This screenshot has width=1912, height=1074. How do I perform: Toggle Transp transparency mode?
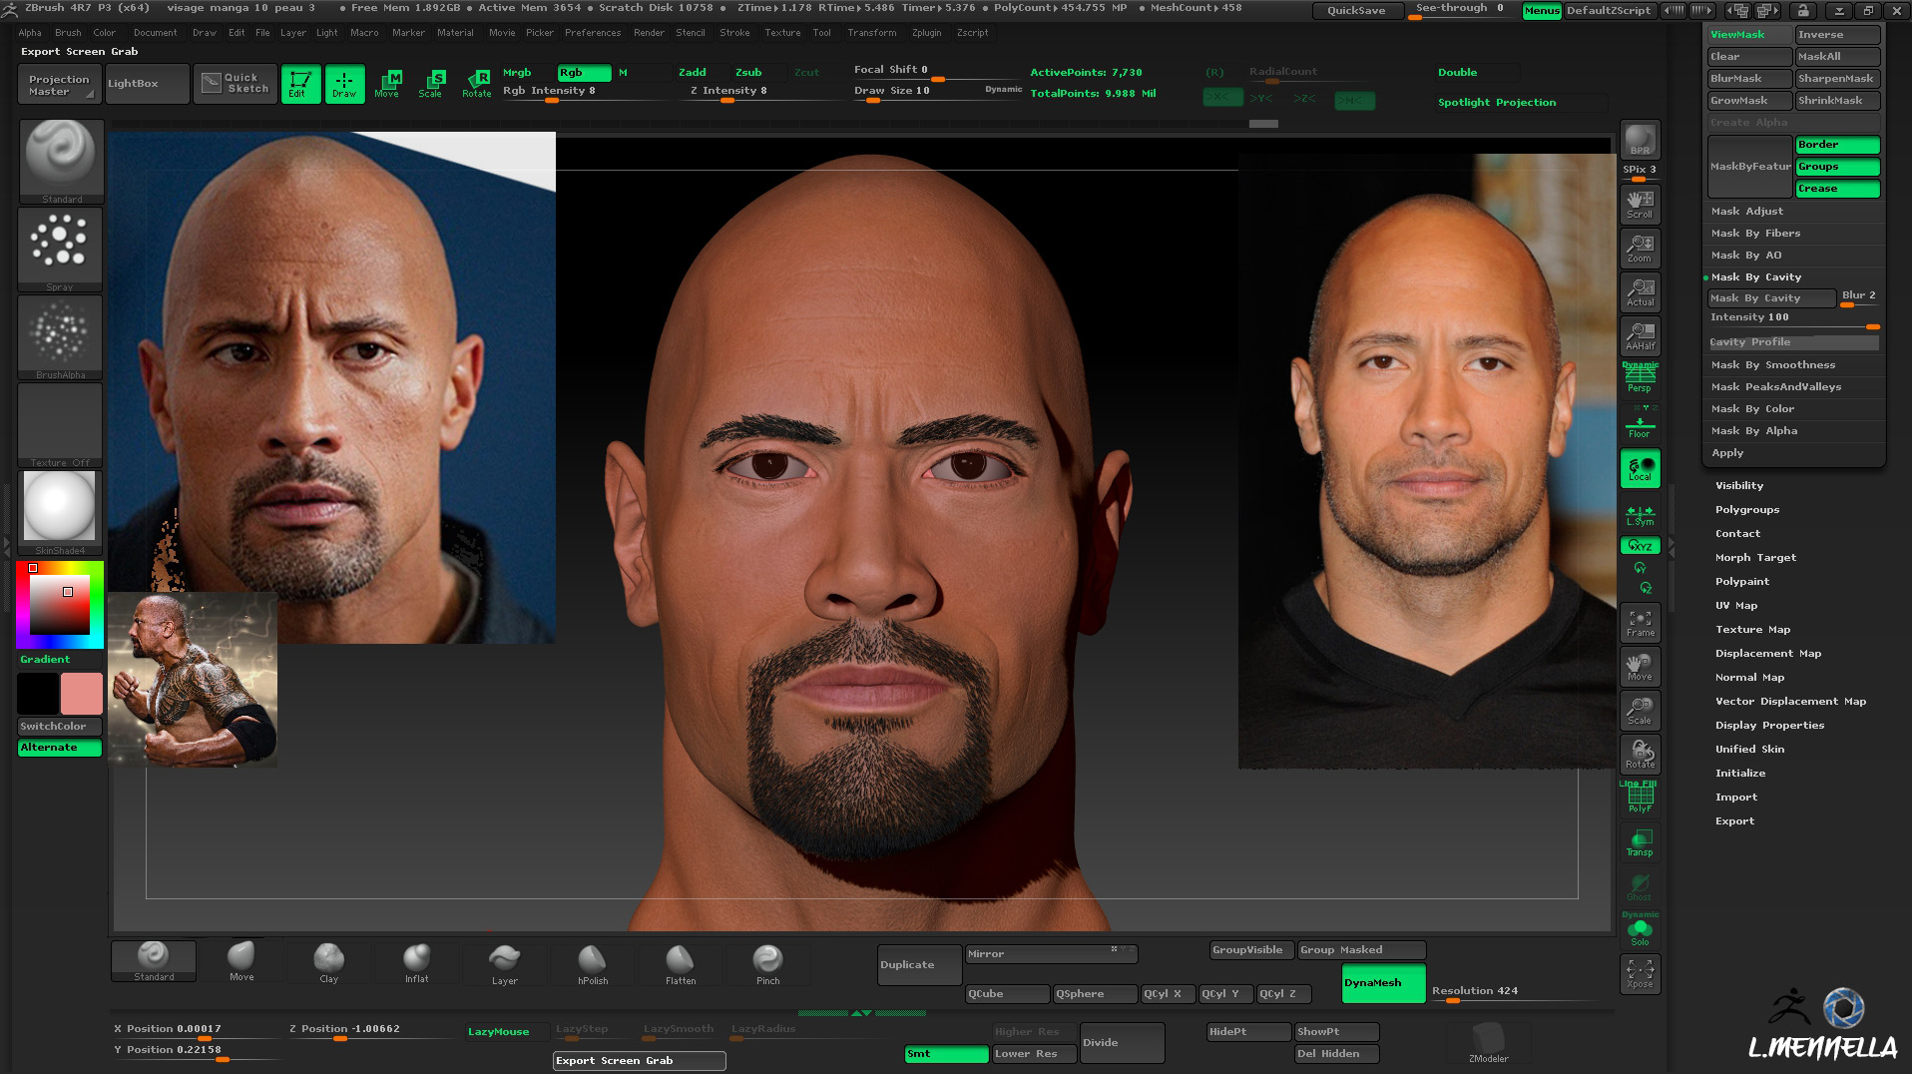pyautogui.click(x=1640, y=842)
